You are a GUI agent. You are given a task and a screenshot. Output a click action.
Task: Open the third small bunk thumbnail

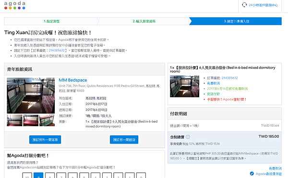[x=47, y=120]
